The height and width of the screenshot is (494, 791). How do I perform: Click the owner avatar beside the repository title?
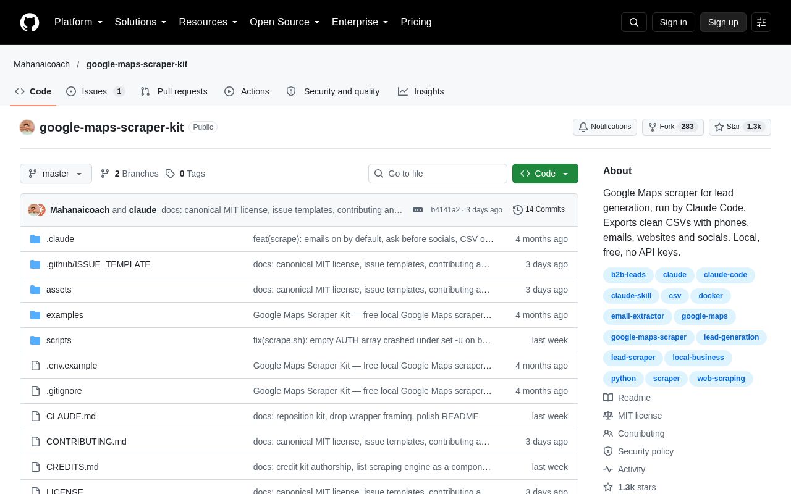[27, 127]
